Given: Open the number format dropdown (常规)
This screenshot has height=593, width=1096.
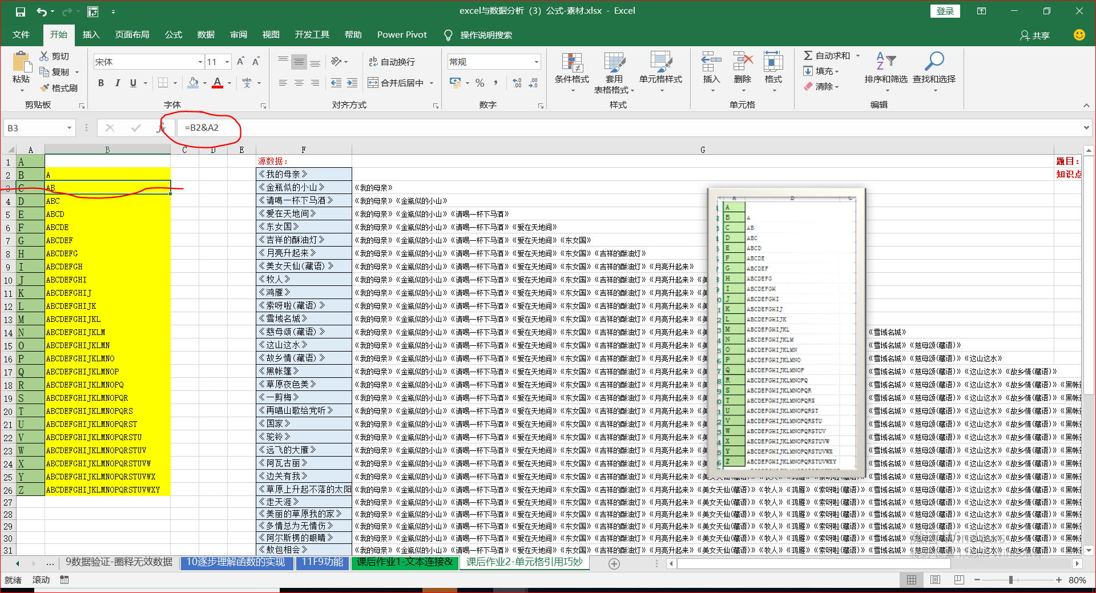Looking at the screenshot, I should (x=537, y=62).
